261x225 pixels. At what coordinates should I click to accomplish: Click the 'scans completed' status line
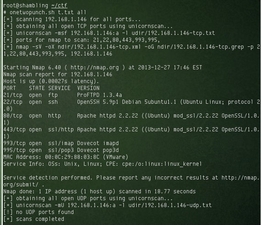click(34, 219)
